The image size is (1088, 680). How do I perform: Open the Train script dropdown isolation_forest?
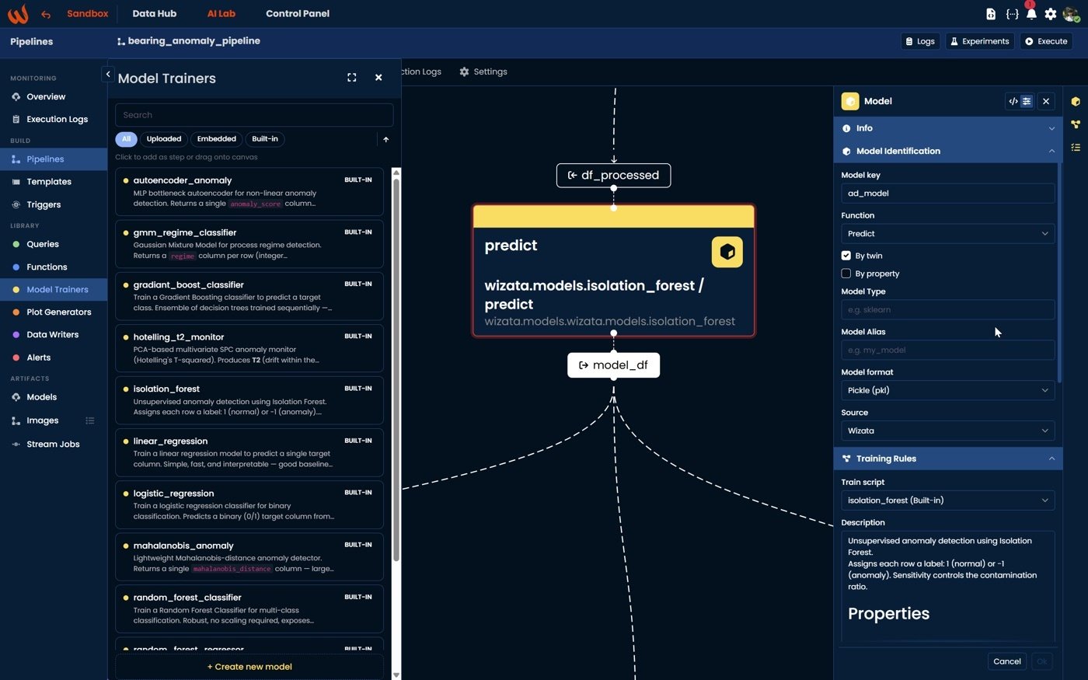pyautogui.click(x=948, y=500)
